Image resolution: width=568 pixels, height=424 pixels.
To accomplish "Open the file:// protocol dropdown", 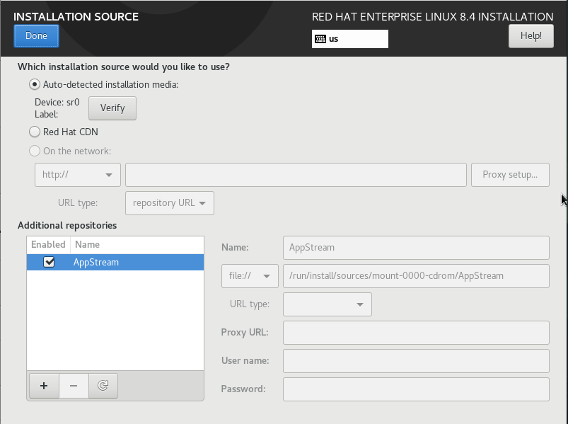I will (250, 276).
